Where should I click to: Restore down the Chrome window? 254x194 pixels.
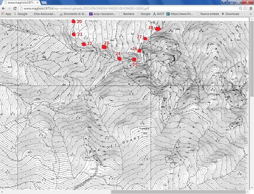238,2
